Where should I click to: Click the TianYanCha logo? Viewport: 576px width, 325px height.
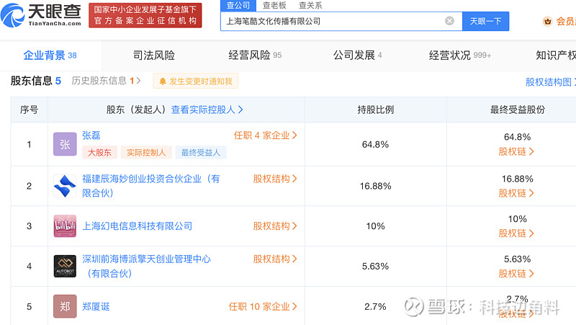(41, 15)
